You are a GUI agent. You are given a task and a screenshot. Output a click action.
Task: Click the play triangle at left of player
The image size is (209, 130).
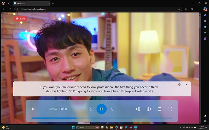(x=33, y=109)
